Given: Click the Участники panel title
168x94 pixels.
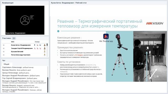Looking at the screenshot, I should [x=7, y=38].
